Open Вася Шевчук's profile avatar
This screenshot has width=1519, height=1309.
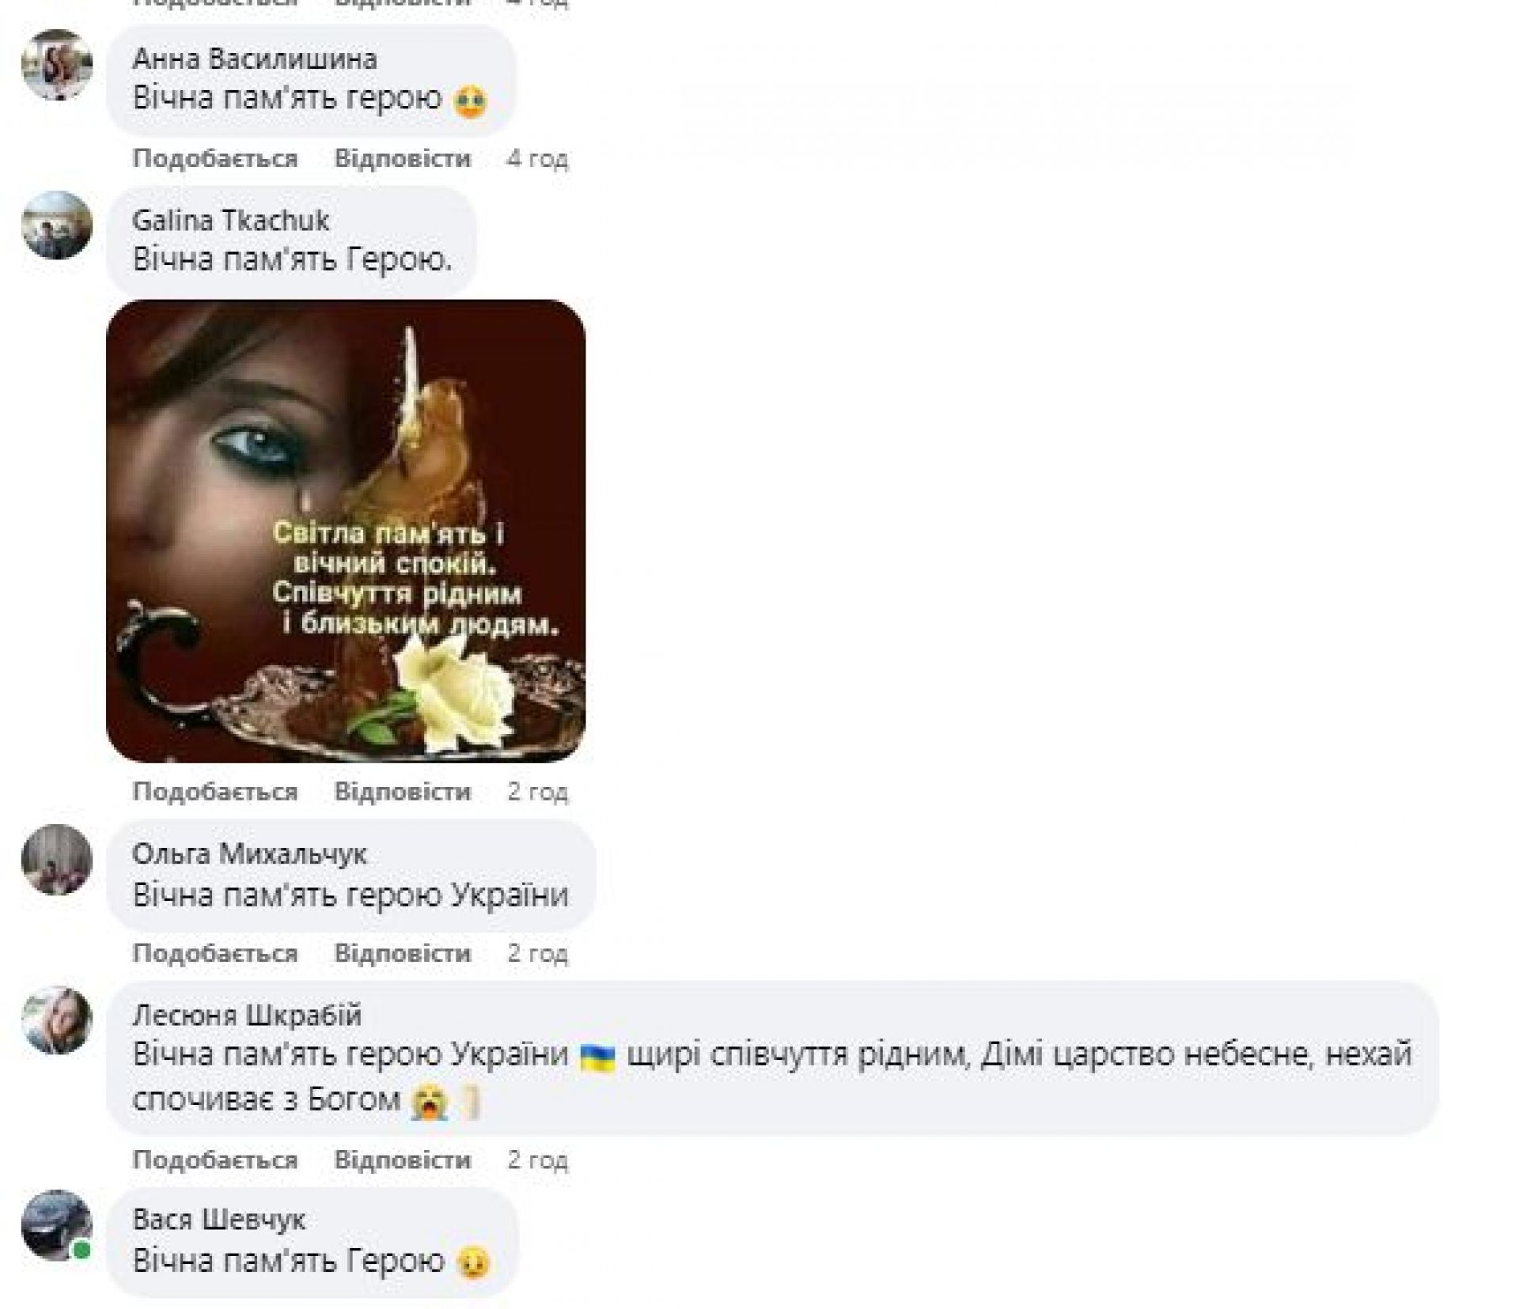coord(56,1226)
